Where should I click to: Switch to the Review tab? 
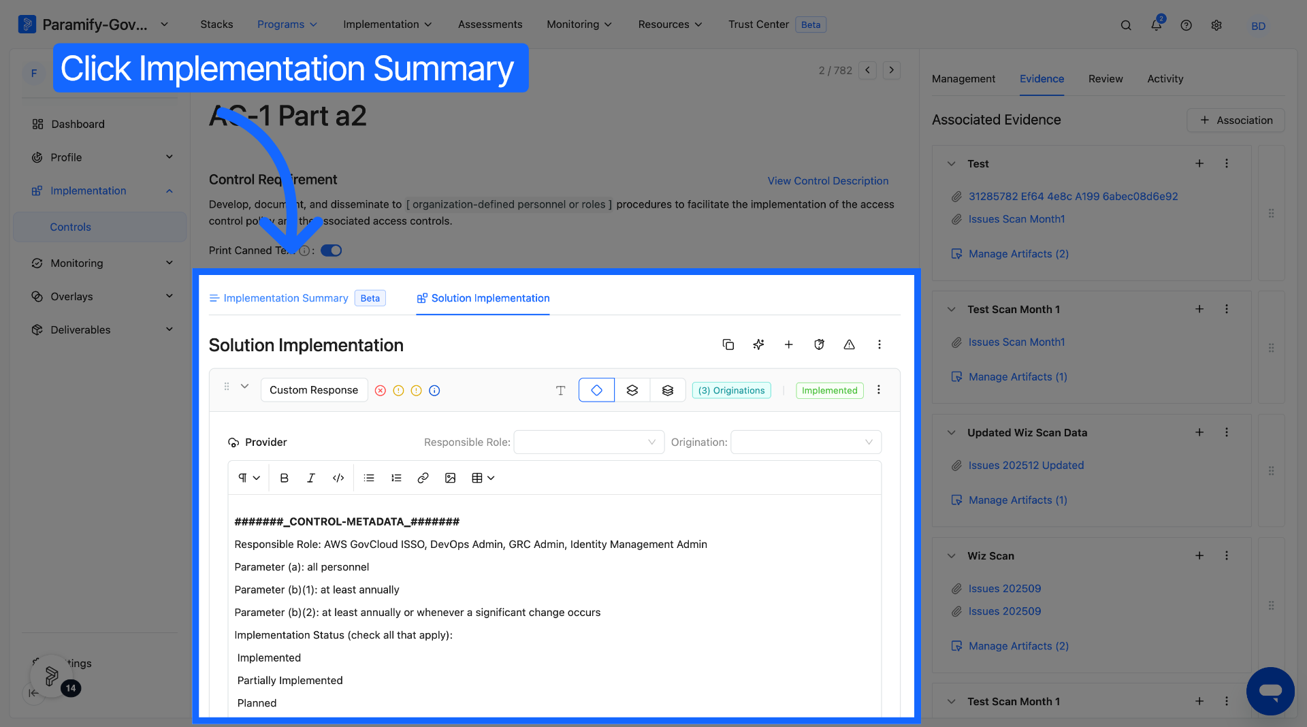1106,79
